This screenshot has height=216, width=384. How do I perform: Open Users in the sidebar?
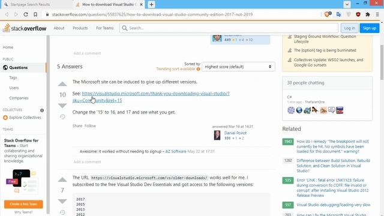pyautogui.click(x=14, y=88)
